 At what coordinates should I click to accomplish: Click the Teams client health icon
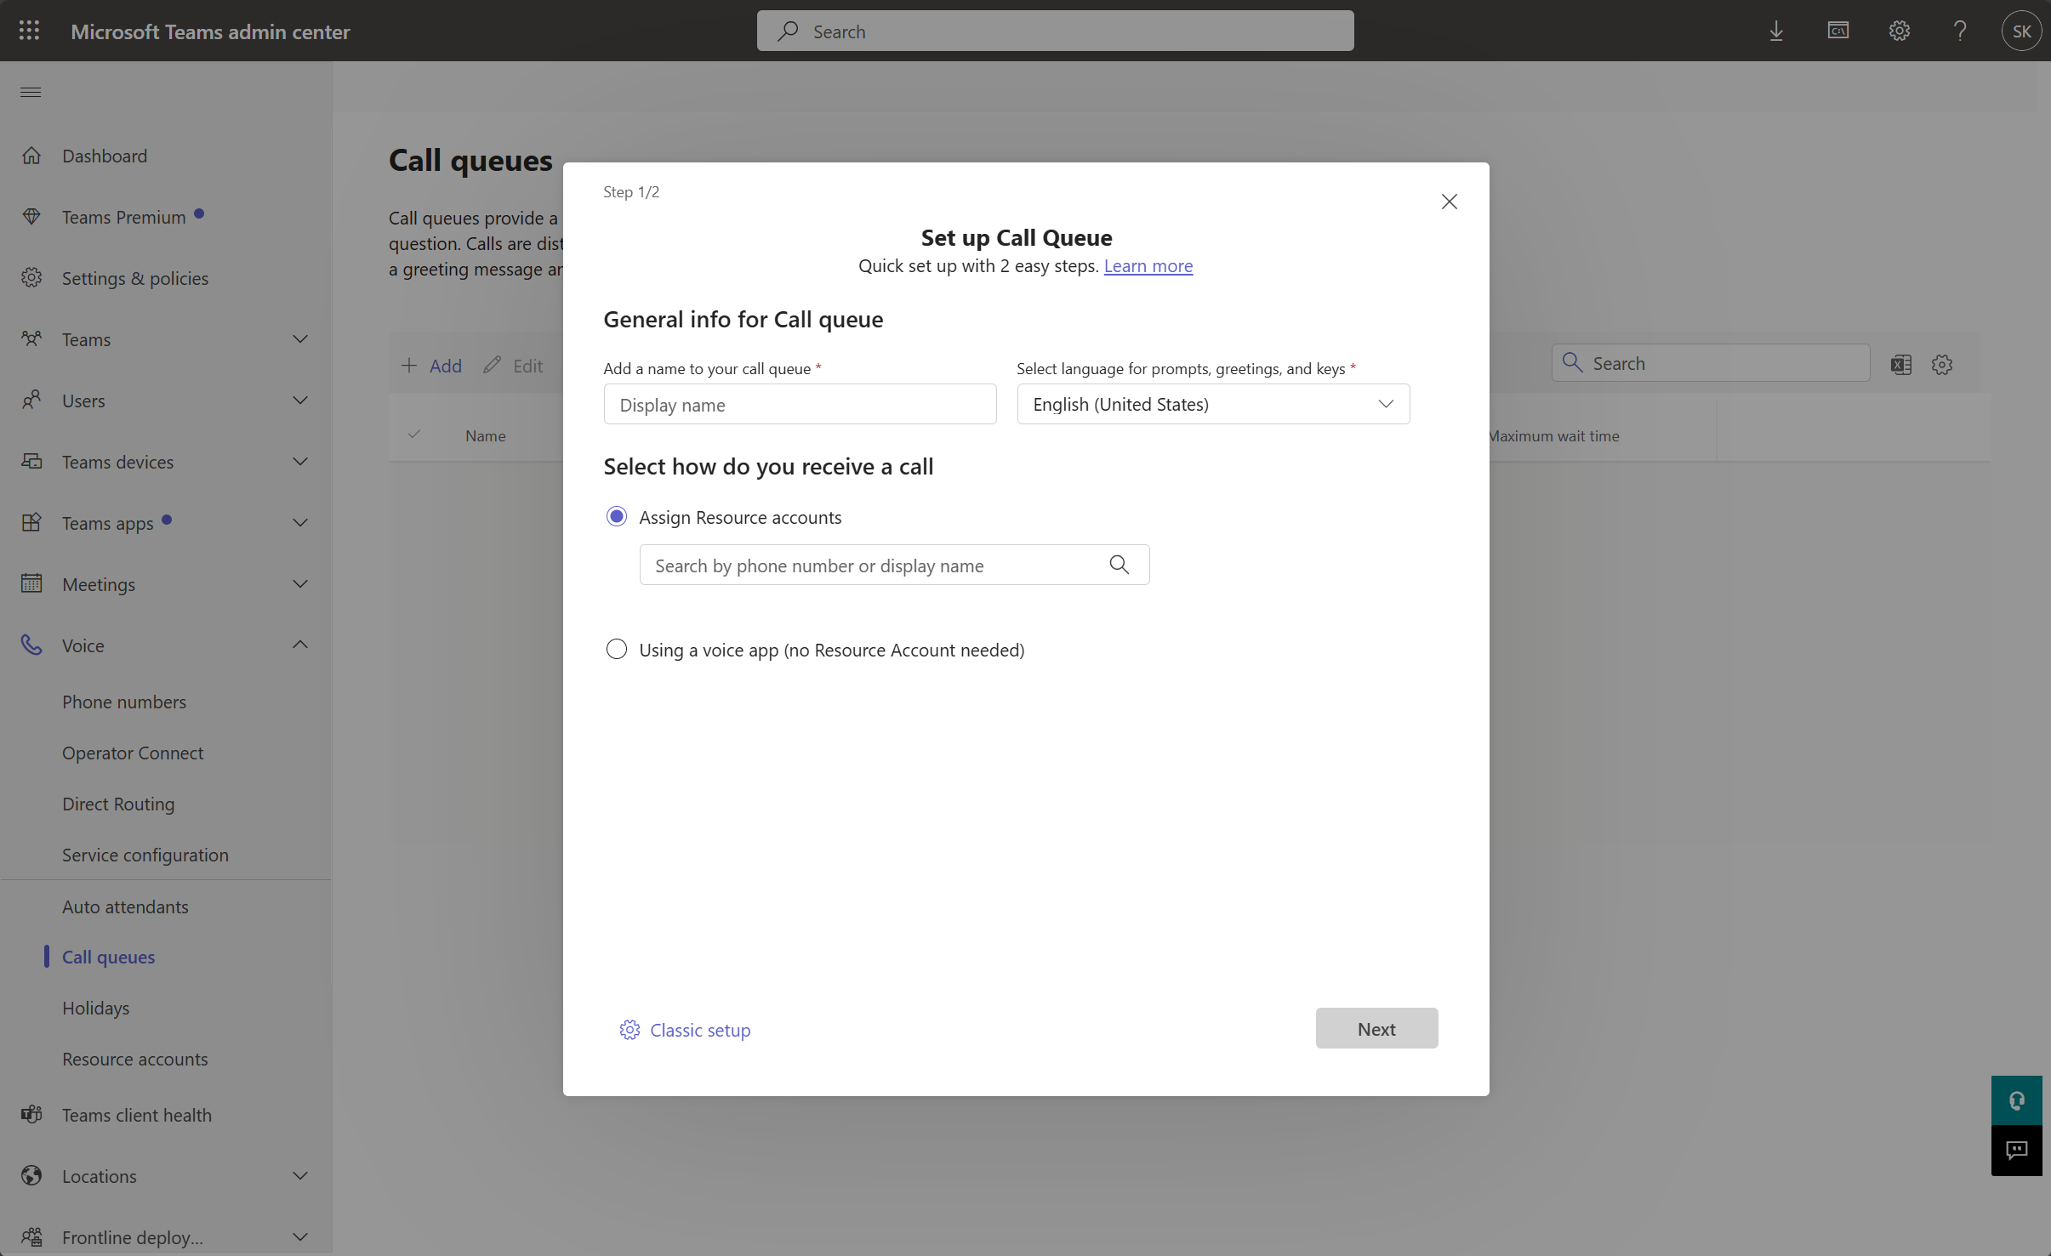31,1115
